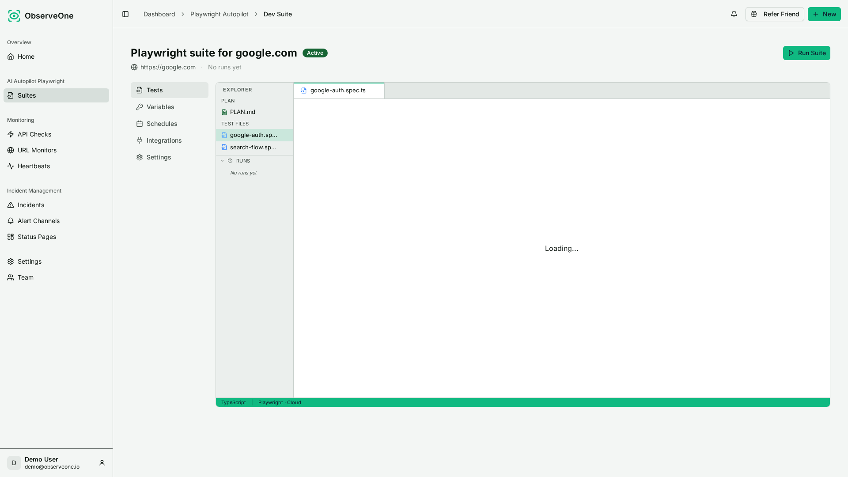Viewport: 848px width, 477px height.
Task: Click the user profile icon beside Demo User
Action: tap(102, 463)
